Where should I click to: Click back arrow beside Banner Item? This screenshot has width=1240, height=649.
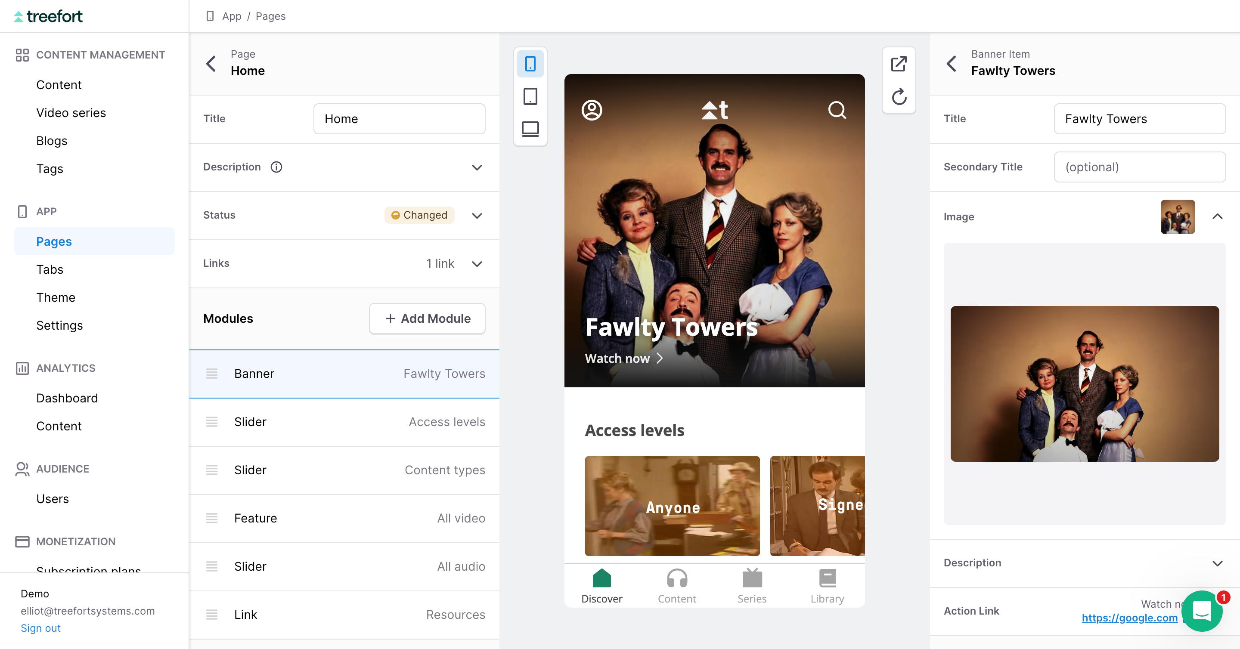point(951,63)
